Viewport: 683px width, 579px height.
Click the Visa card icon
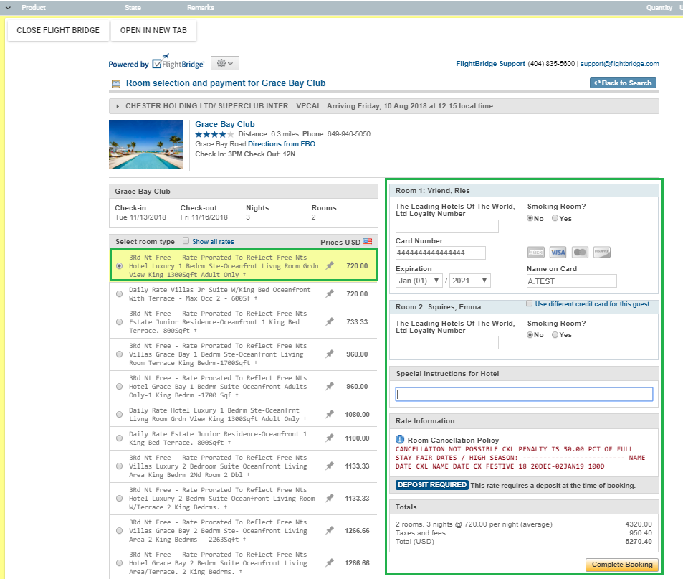pos(558,252)
